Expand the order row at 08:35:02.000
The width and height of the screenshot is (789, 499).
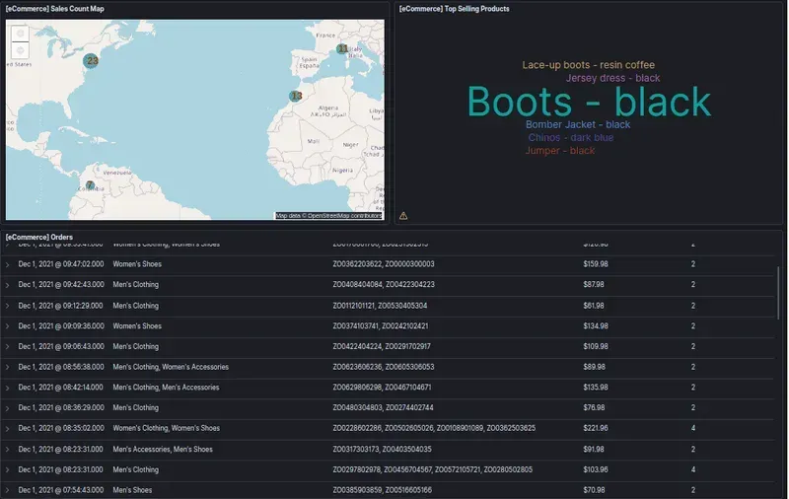(x=8, y=429)
